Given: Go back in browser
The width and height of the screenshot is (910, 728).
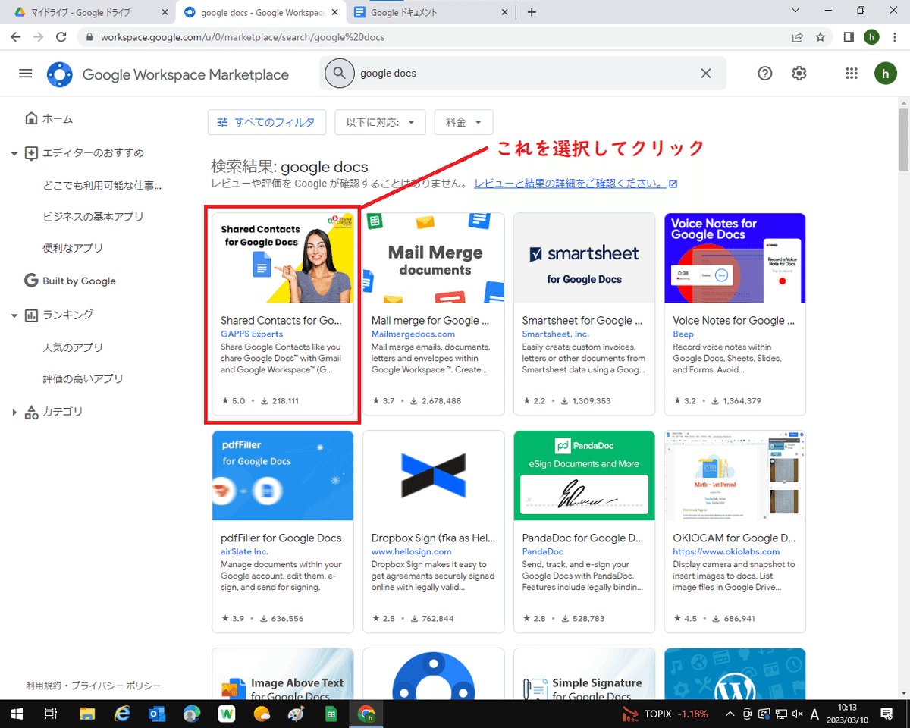Looking at the screenshot, I should [17, 36].
